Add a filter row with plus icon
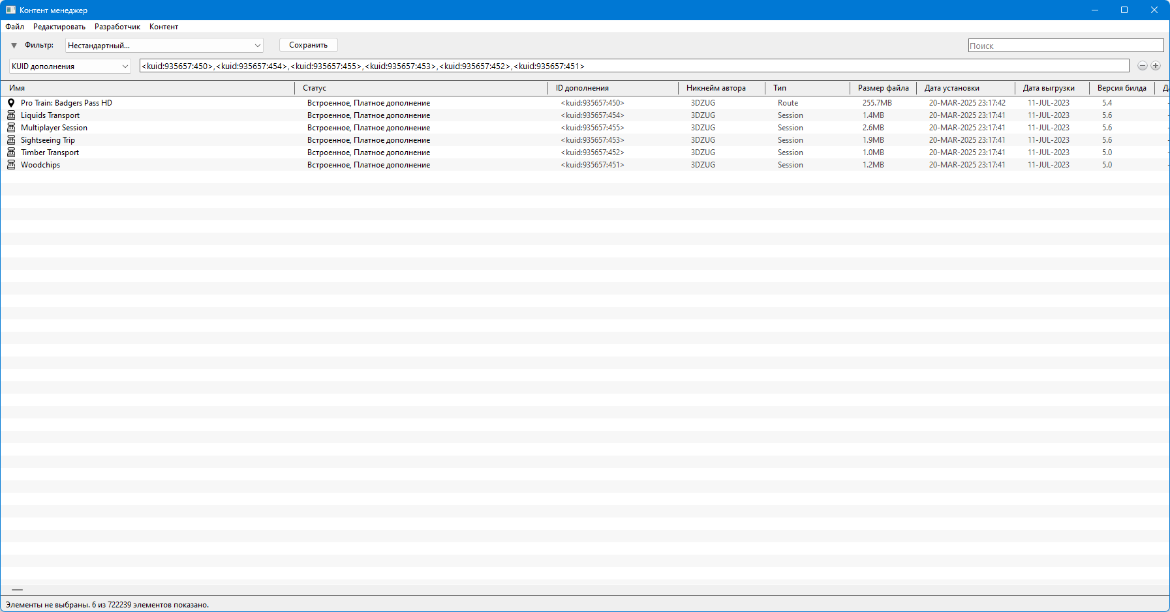 pyautogui.click(x=1156, y=66)
